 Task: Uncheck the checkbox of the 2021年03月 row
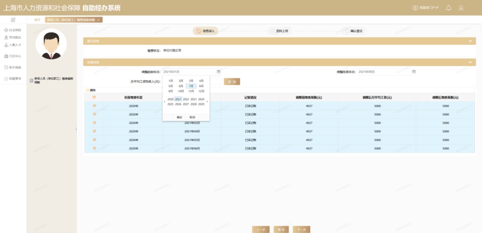tap(94, 123)
